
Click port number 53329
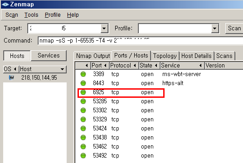point(100,120)
